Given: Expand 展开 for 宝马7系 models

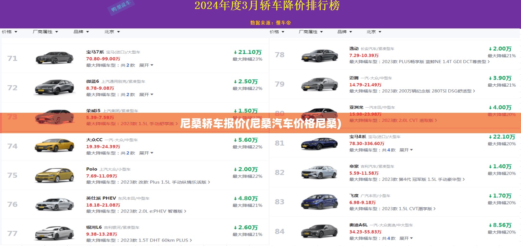Looking at the screenshot, I should (146, 65).
